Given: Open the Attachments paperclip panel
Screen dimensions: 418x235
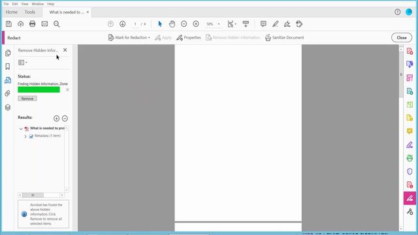Looking at the screenshot, I should (x=8, y=93).
